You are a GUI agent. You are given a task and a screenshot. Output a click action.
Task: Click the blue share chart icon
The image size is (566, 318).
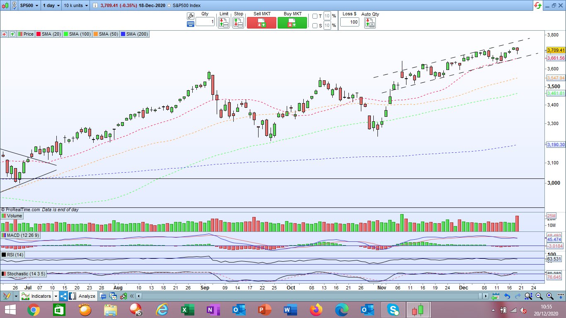tap(63, 296)
